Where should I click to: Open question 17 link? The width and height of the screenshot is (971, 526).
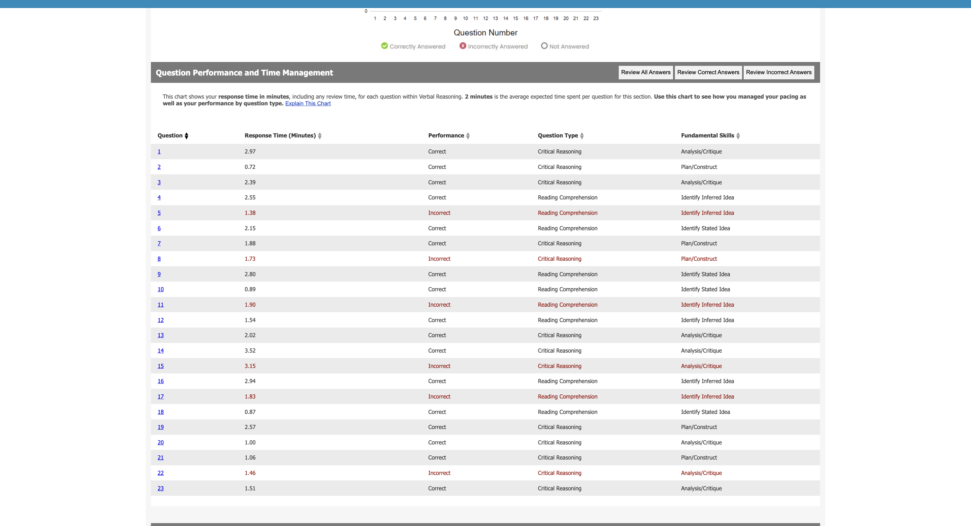click(x=161, y=397)
